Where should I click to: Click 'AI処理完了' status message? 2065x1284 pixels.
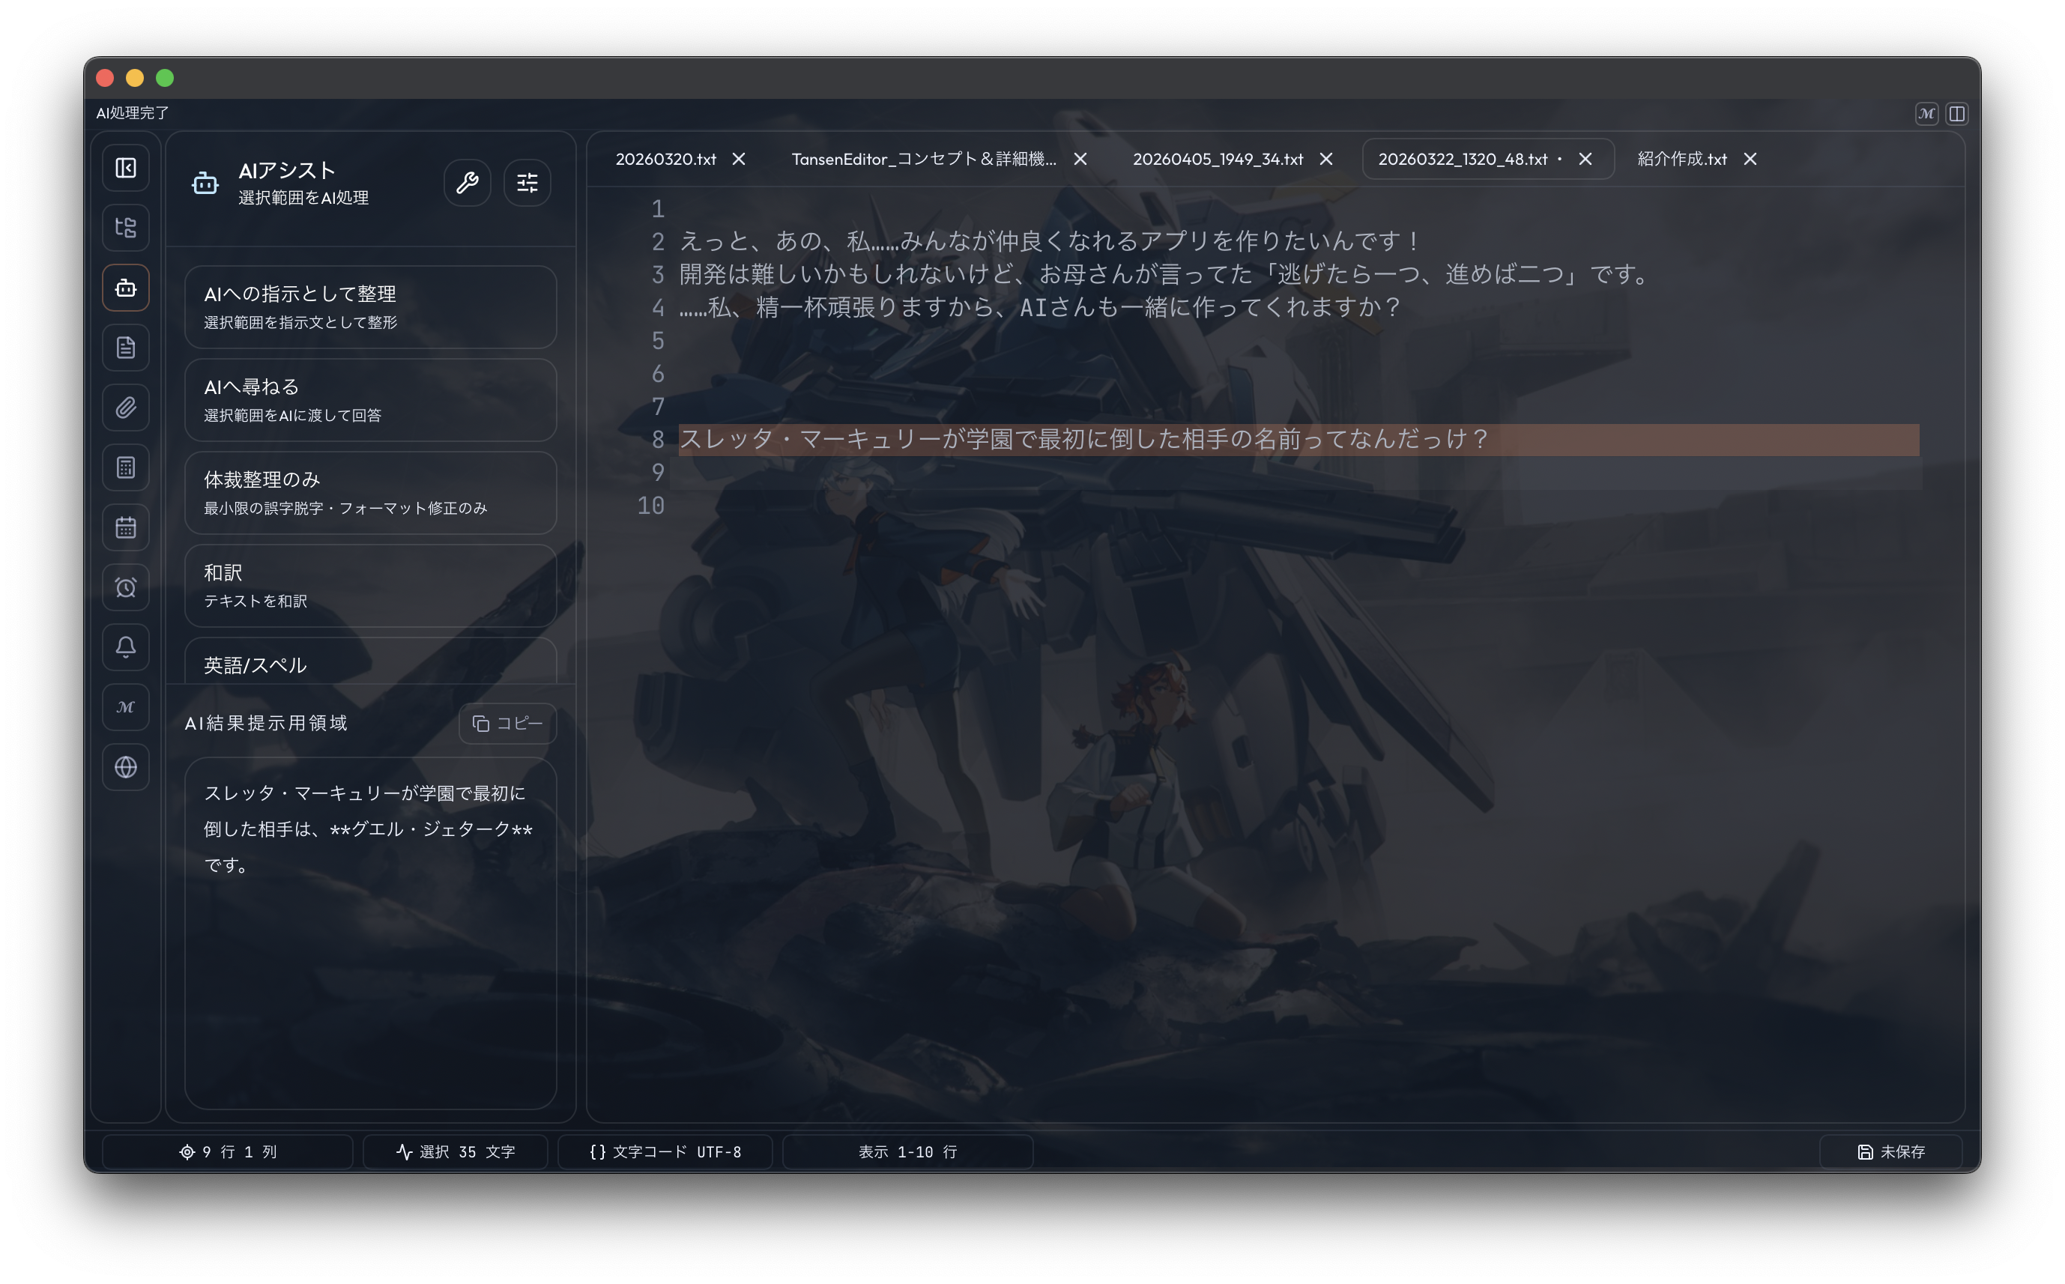(x=133, y=113)
